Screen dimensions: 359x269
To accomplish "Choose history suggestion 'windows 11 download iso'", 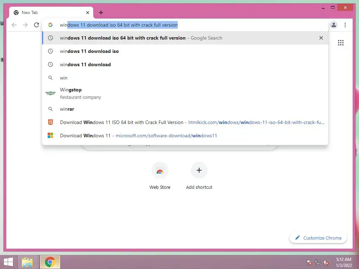I will coord(185,51).
